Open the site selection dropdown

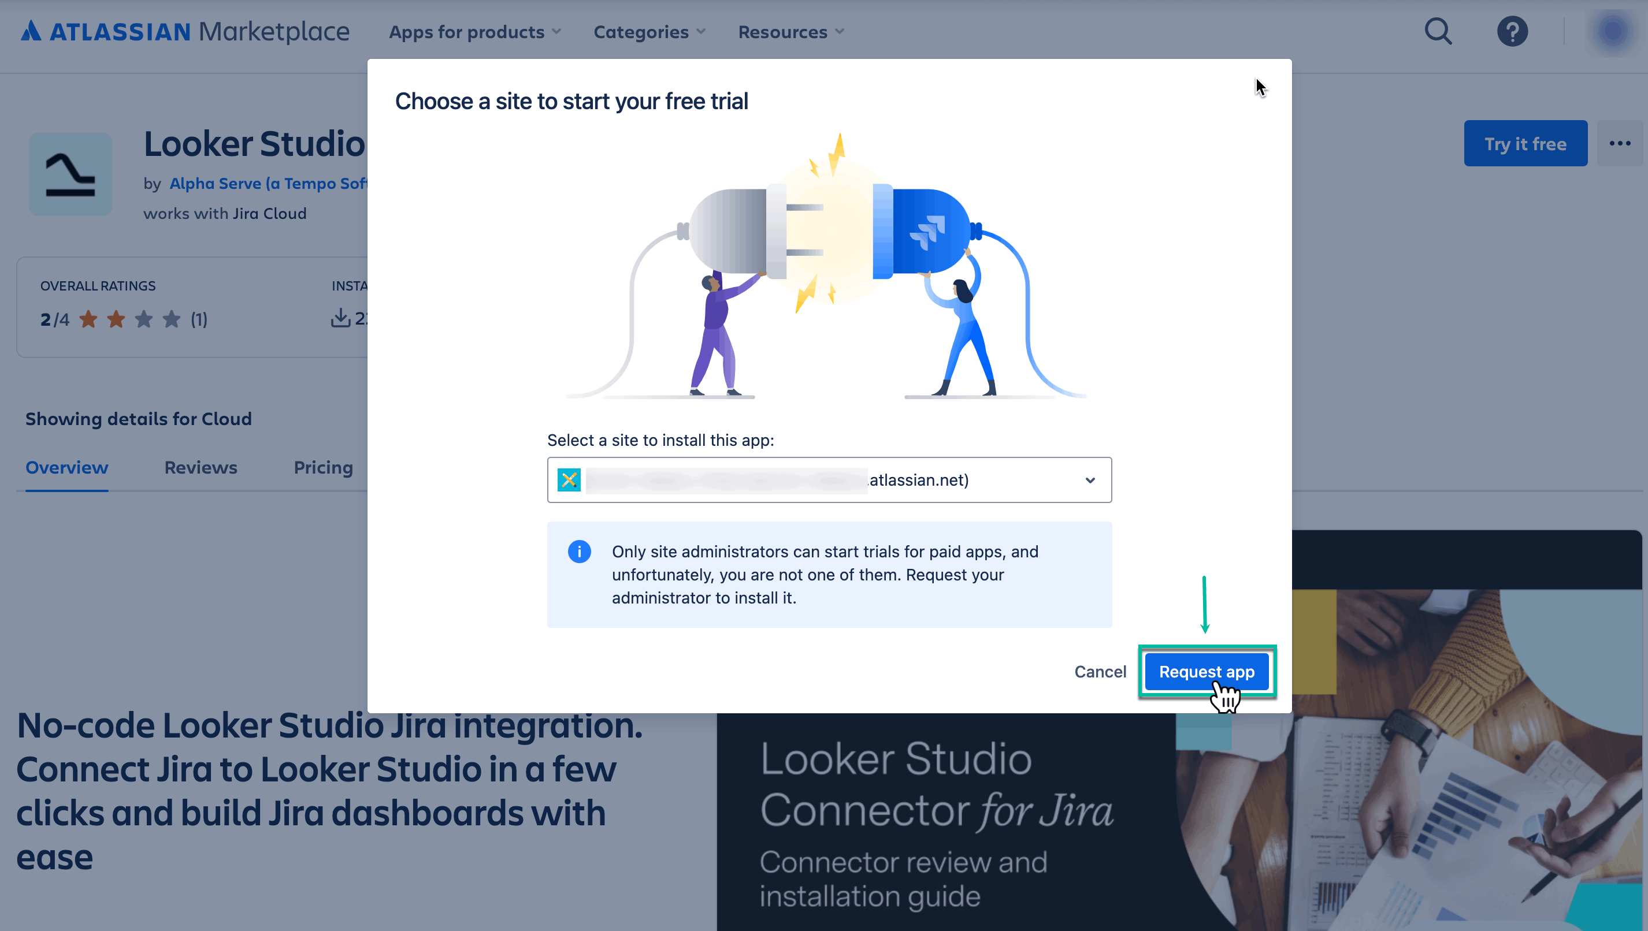click(x=1089, y=479)
